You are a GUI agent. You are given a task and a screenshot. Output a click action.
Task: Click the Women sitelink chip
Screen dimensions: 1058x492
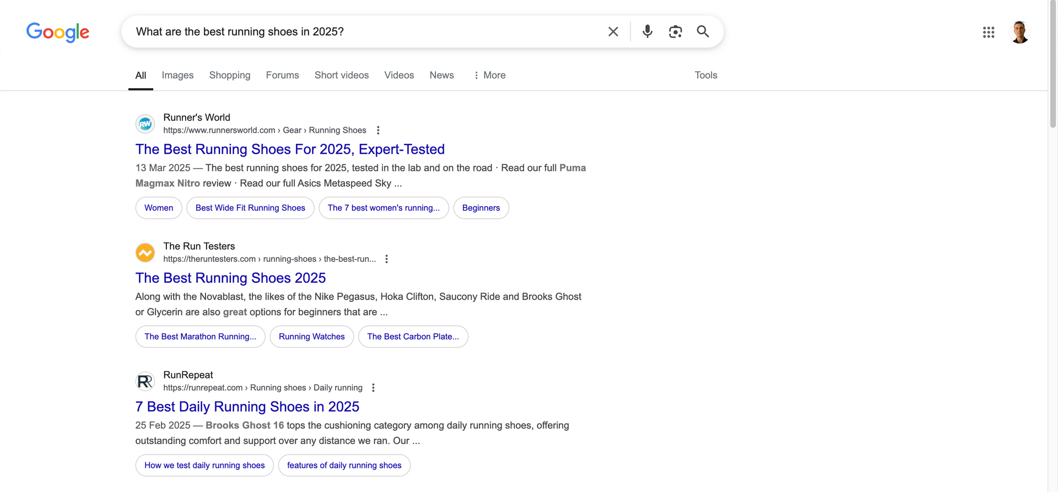pos(159,208)
